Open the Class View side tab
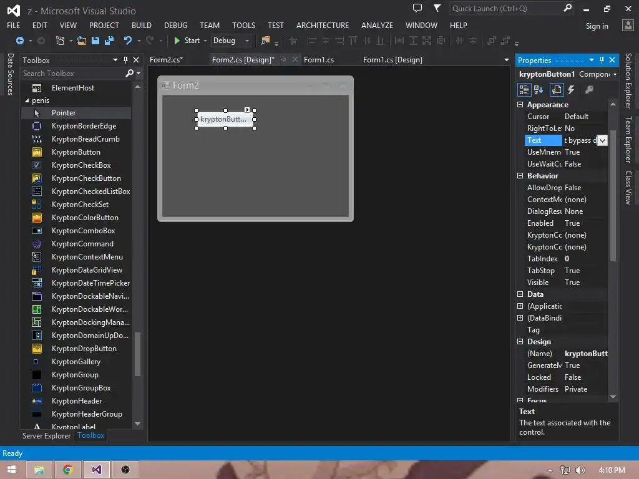 tap(628, 187)
